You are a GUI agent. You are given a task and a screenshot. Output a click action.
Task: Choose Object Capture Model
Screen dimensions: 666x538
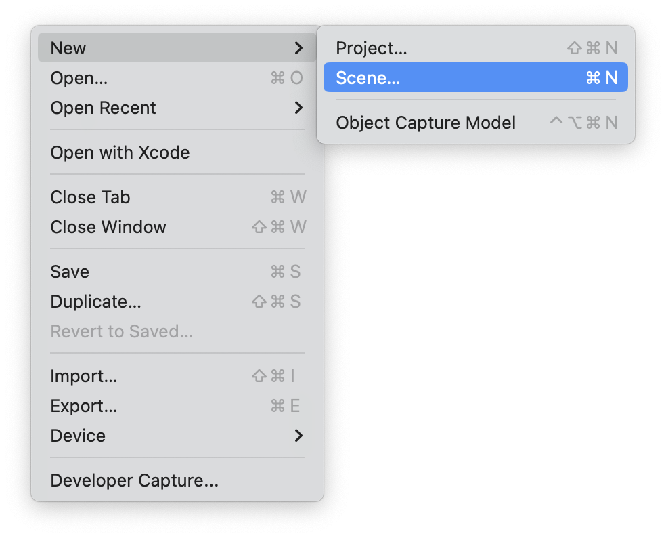pyautogui.click(x=426, y=123)
